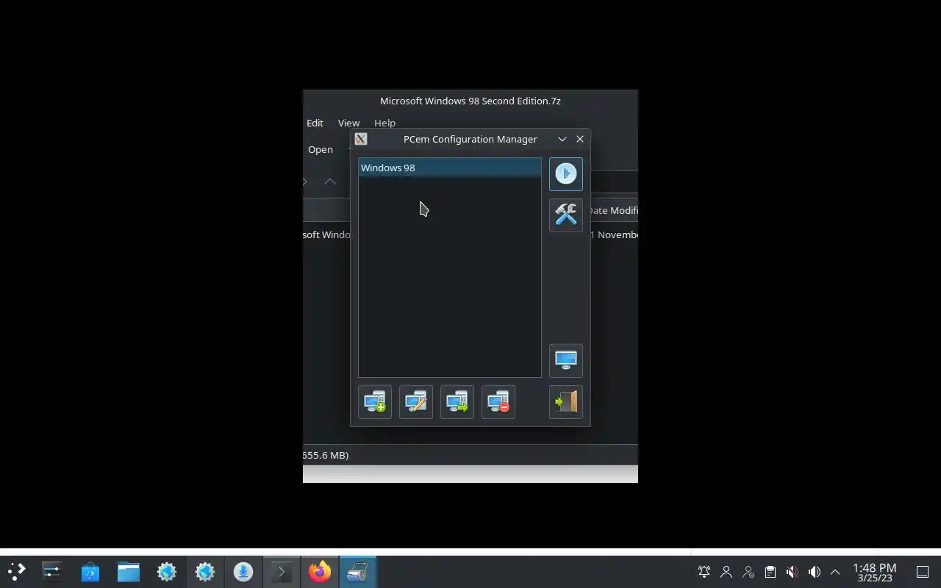Viewport: 941px width, 588px height.
Task: Open System Settings from the taskbar sliders icon
Action: (x=52, y=572)
